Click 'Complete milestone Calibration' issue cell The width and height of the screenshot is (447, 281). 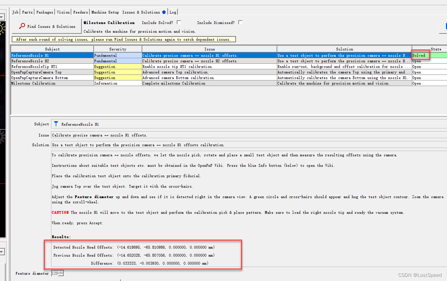[x=209, y=83]
